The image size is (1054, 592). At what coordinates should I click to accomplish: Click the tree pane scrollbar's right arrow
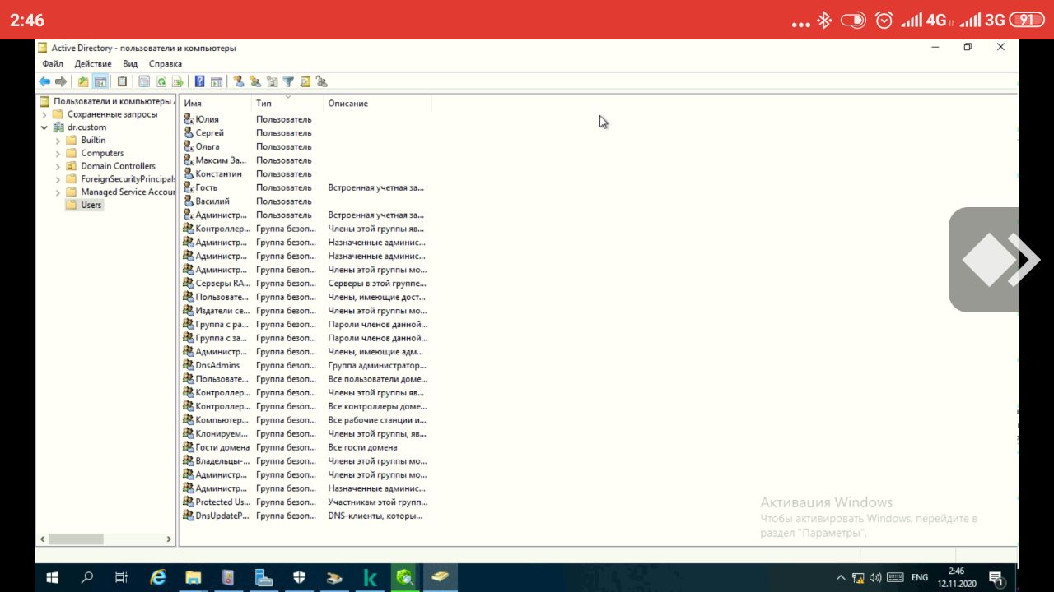click(170, 539)
